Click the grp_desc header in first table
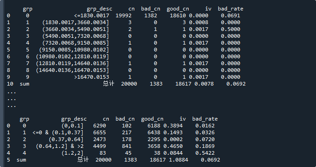The width and height of the screenshot is (316, 167). (100, 9)
